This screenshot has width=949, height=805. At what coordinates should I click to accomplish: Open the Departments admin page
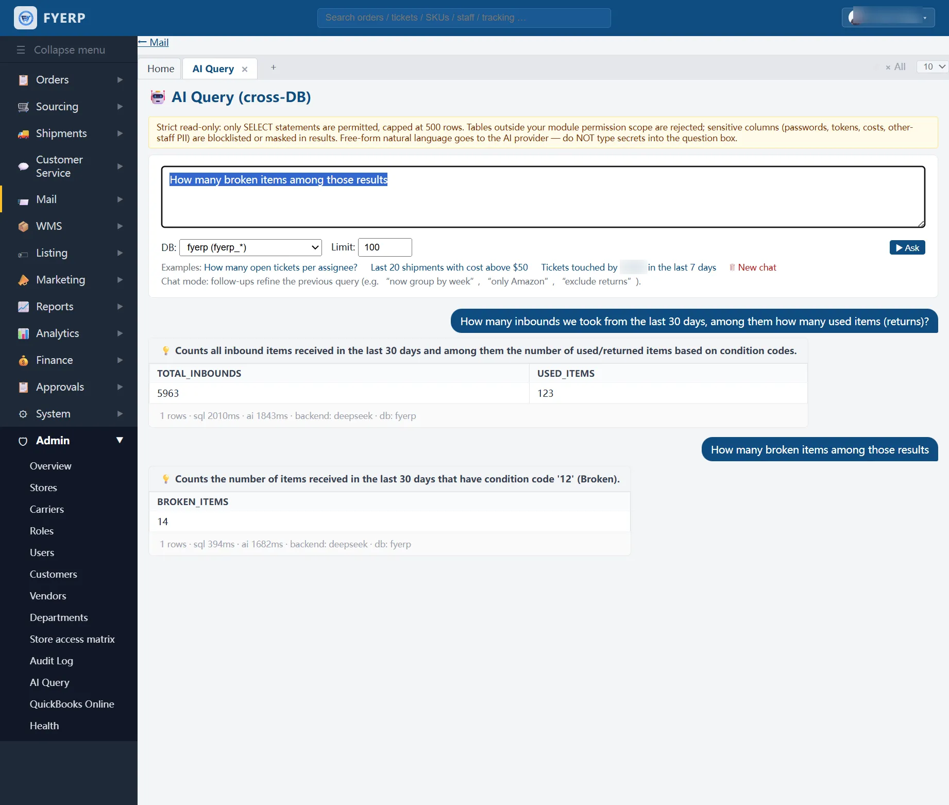tap(59, 617)
